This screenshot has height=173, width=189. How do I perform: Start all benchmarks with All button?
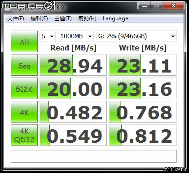coord(24,41)
